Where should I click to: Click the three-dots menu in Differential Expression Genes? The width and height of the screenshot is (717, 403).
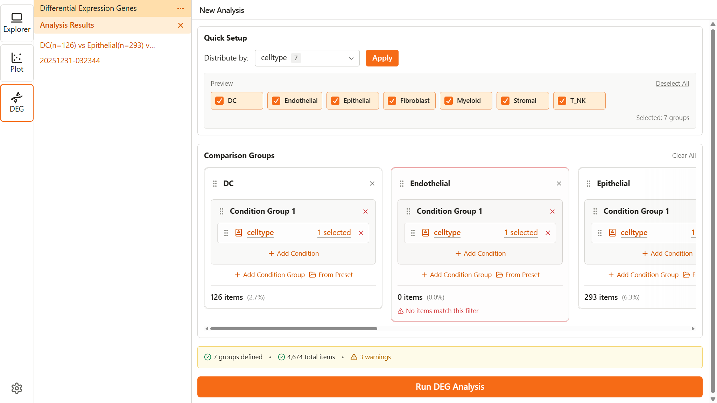181,8
